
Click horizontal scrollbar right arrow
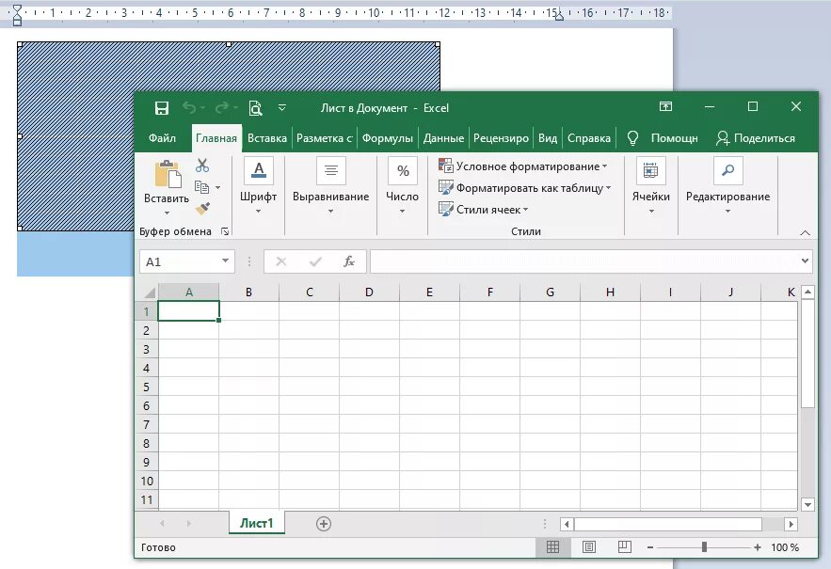pyautogui.click(x=791, y=524)
